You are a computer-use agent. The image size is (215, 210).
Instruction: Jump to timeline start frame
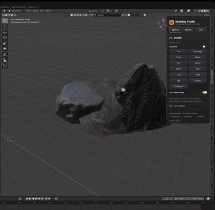(27, 199)
